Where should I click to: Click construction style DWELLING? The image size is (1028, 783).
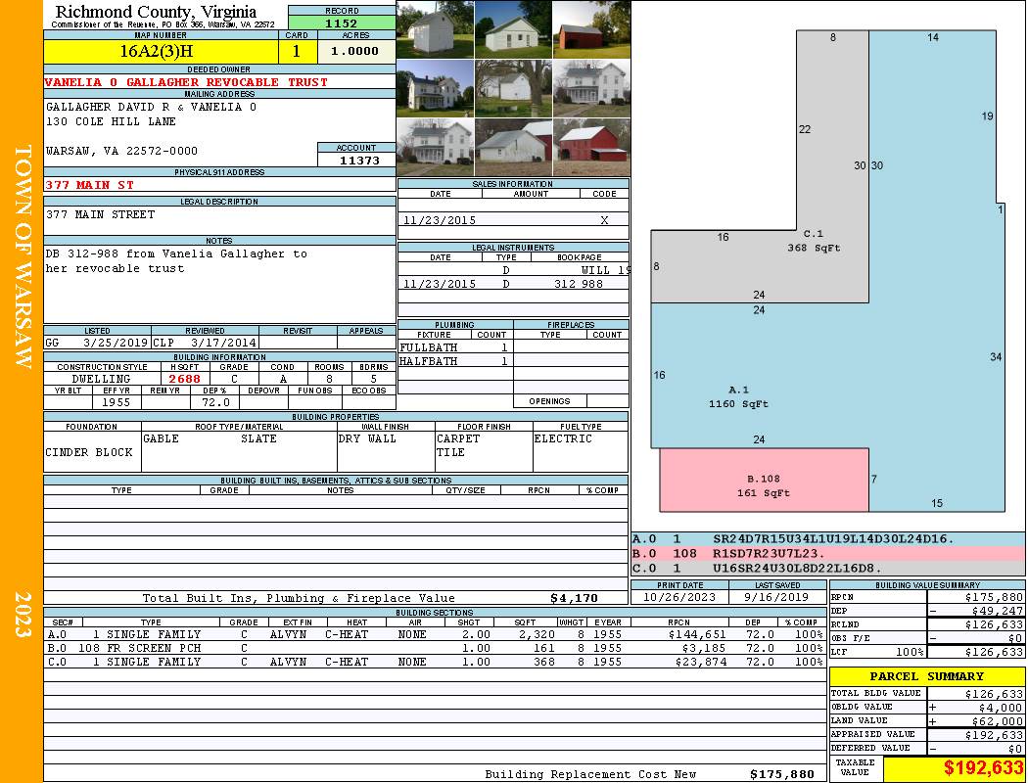click(x=102, y=379)
